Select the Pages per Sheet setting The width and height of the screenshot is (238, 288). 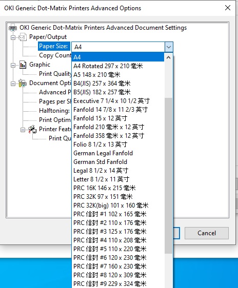(x=55, y=101)
